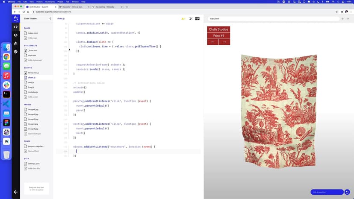Click the eye preview icon in sidebar

[16, 35]
